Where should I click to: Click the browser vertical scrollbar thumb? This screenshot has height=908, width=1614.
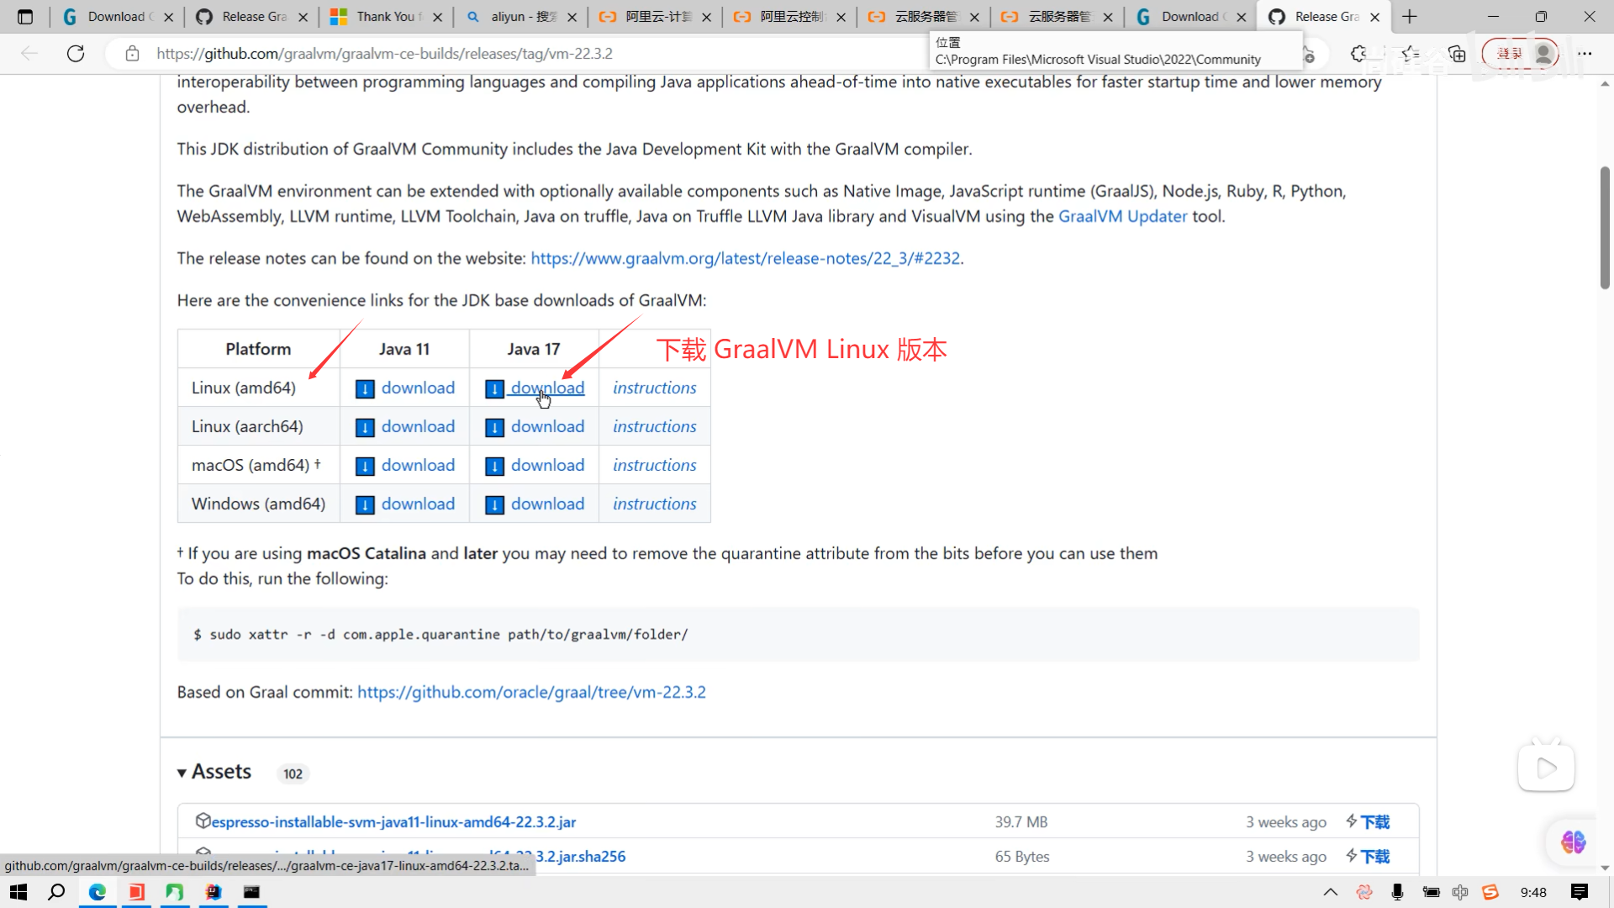(x=1604, y=227)
